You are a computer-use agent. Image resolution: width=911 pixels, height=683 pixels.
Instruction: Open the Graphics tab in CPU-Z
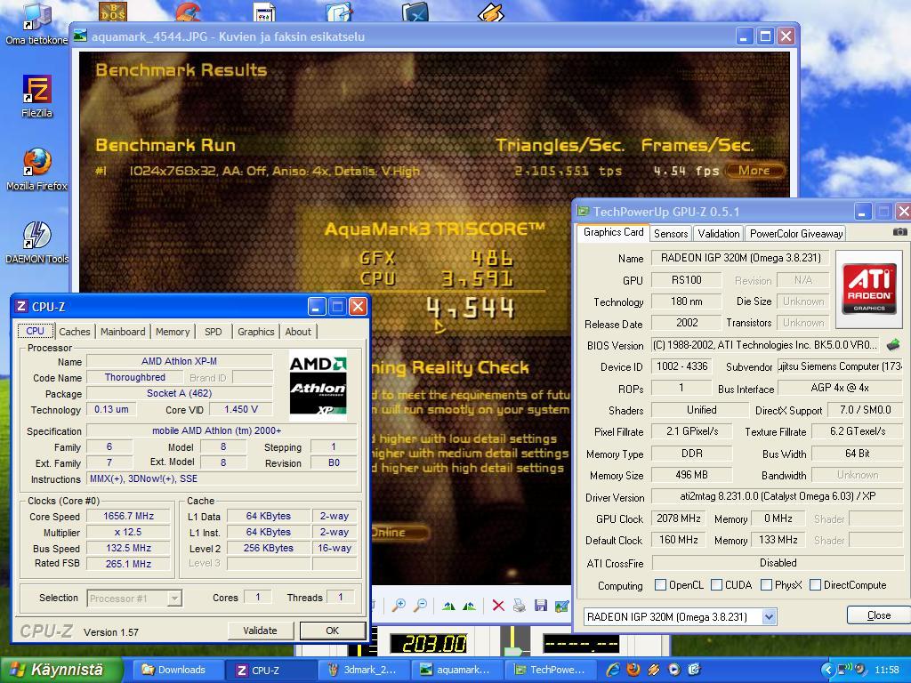[255, 332]
